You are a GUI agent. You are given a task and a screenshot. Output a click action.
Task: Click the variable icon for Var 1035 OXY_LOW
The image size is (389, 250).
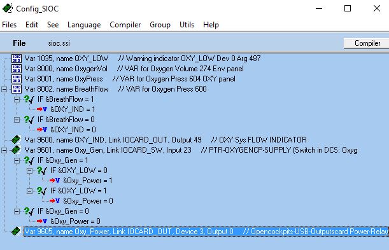click(17, 59)
